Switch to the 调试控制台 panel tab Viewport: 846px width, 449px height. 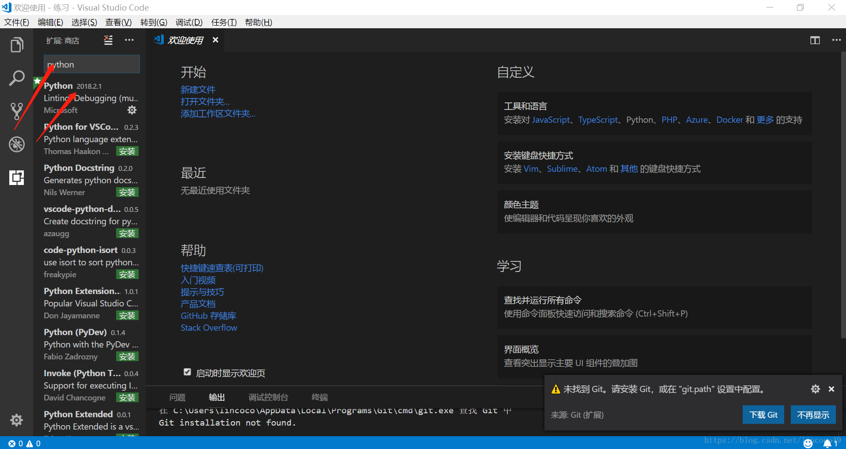[x=268, y=397]
